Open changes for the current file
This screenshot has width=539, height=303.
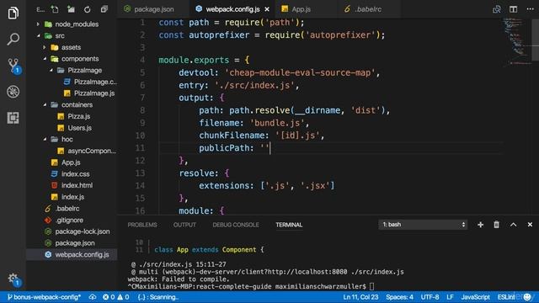pyautogui.click(x=496, y=9)
